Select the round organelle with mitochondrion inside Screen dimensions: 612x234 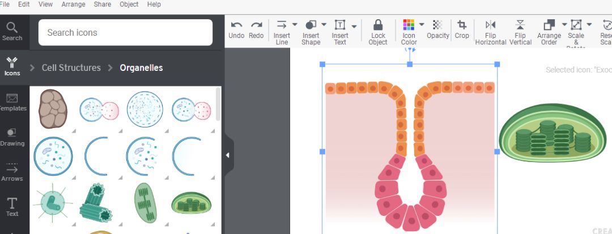(53, 156)
